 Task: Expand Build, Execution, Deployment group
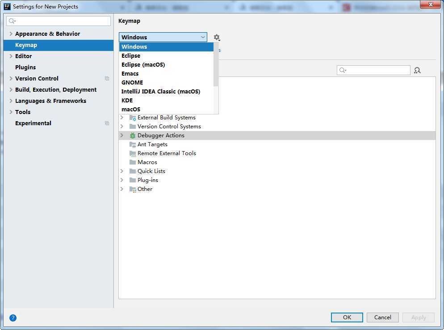[x=11, y=89]
